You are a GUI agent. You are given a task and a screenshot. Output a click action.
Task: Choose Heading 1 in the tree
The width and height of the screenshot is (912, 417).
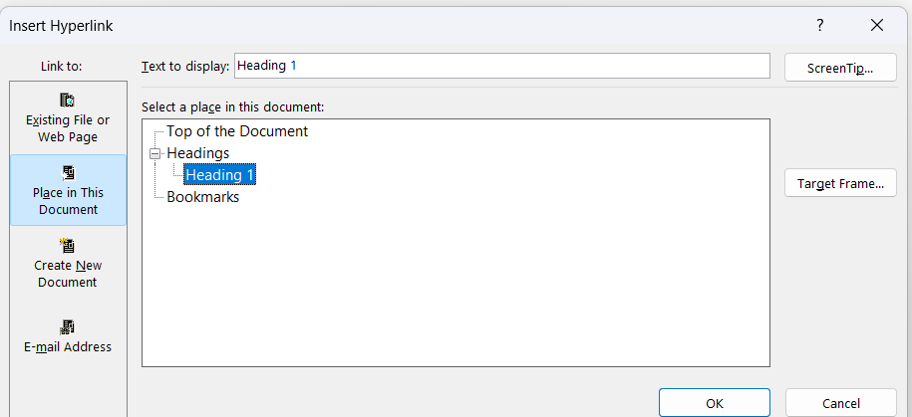click(x=220, y=175)
